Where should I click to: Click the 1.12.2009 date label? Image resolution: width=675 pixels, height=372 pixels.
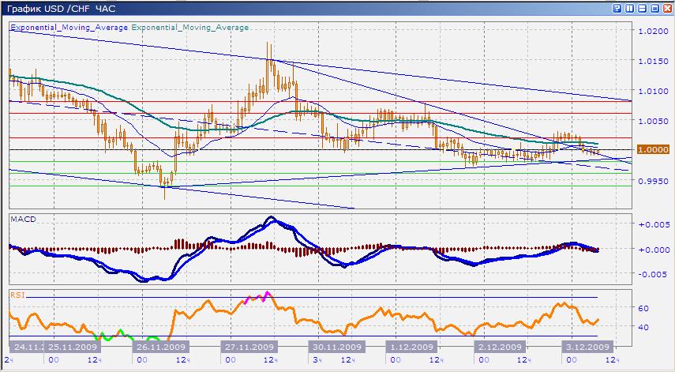(x=411, y=347)
